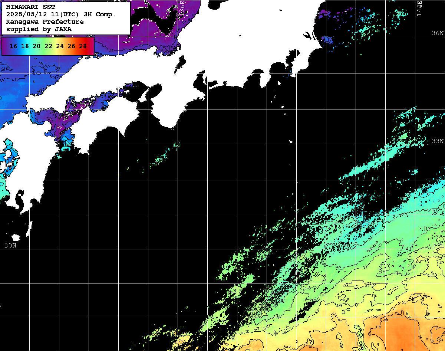Click the '20' value on temperature legend

pos(36,46)
